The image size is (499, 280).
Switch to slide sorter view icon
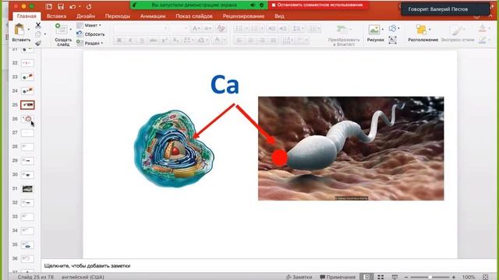point(380,277)
